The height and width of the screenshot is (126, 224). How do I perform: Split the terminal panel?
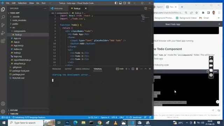(133, 69)
